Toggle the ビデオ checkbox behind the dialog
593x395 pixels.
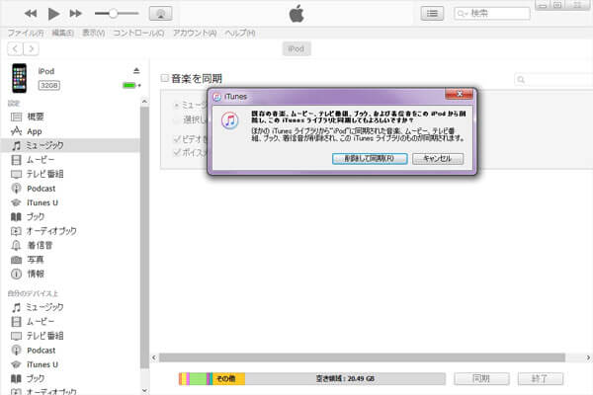tap(177, 139)
